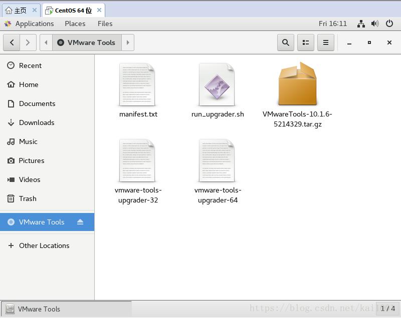Close the 主页 tab
401x318 pixels.
35,10
